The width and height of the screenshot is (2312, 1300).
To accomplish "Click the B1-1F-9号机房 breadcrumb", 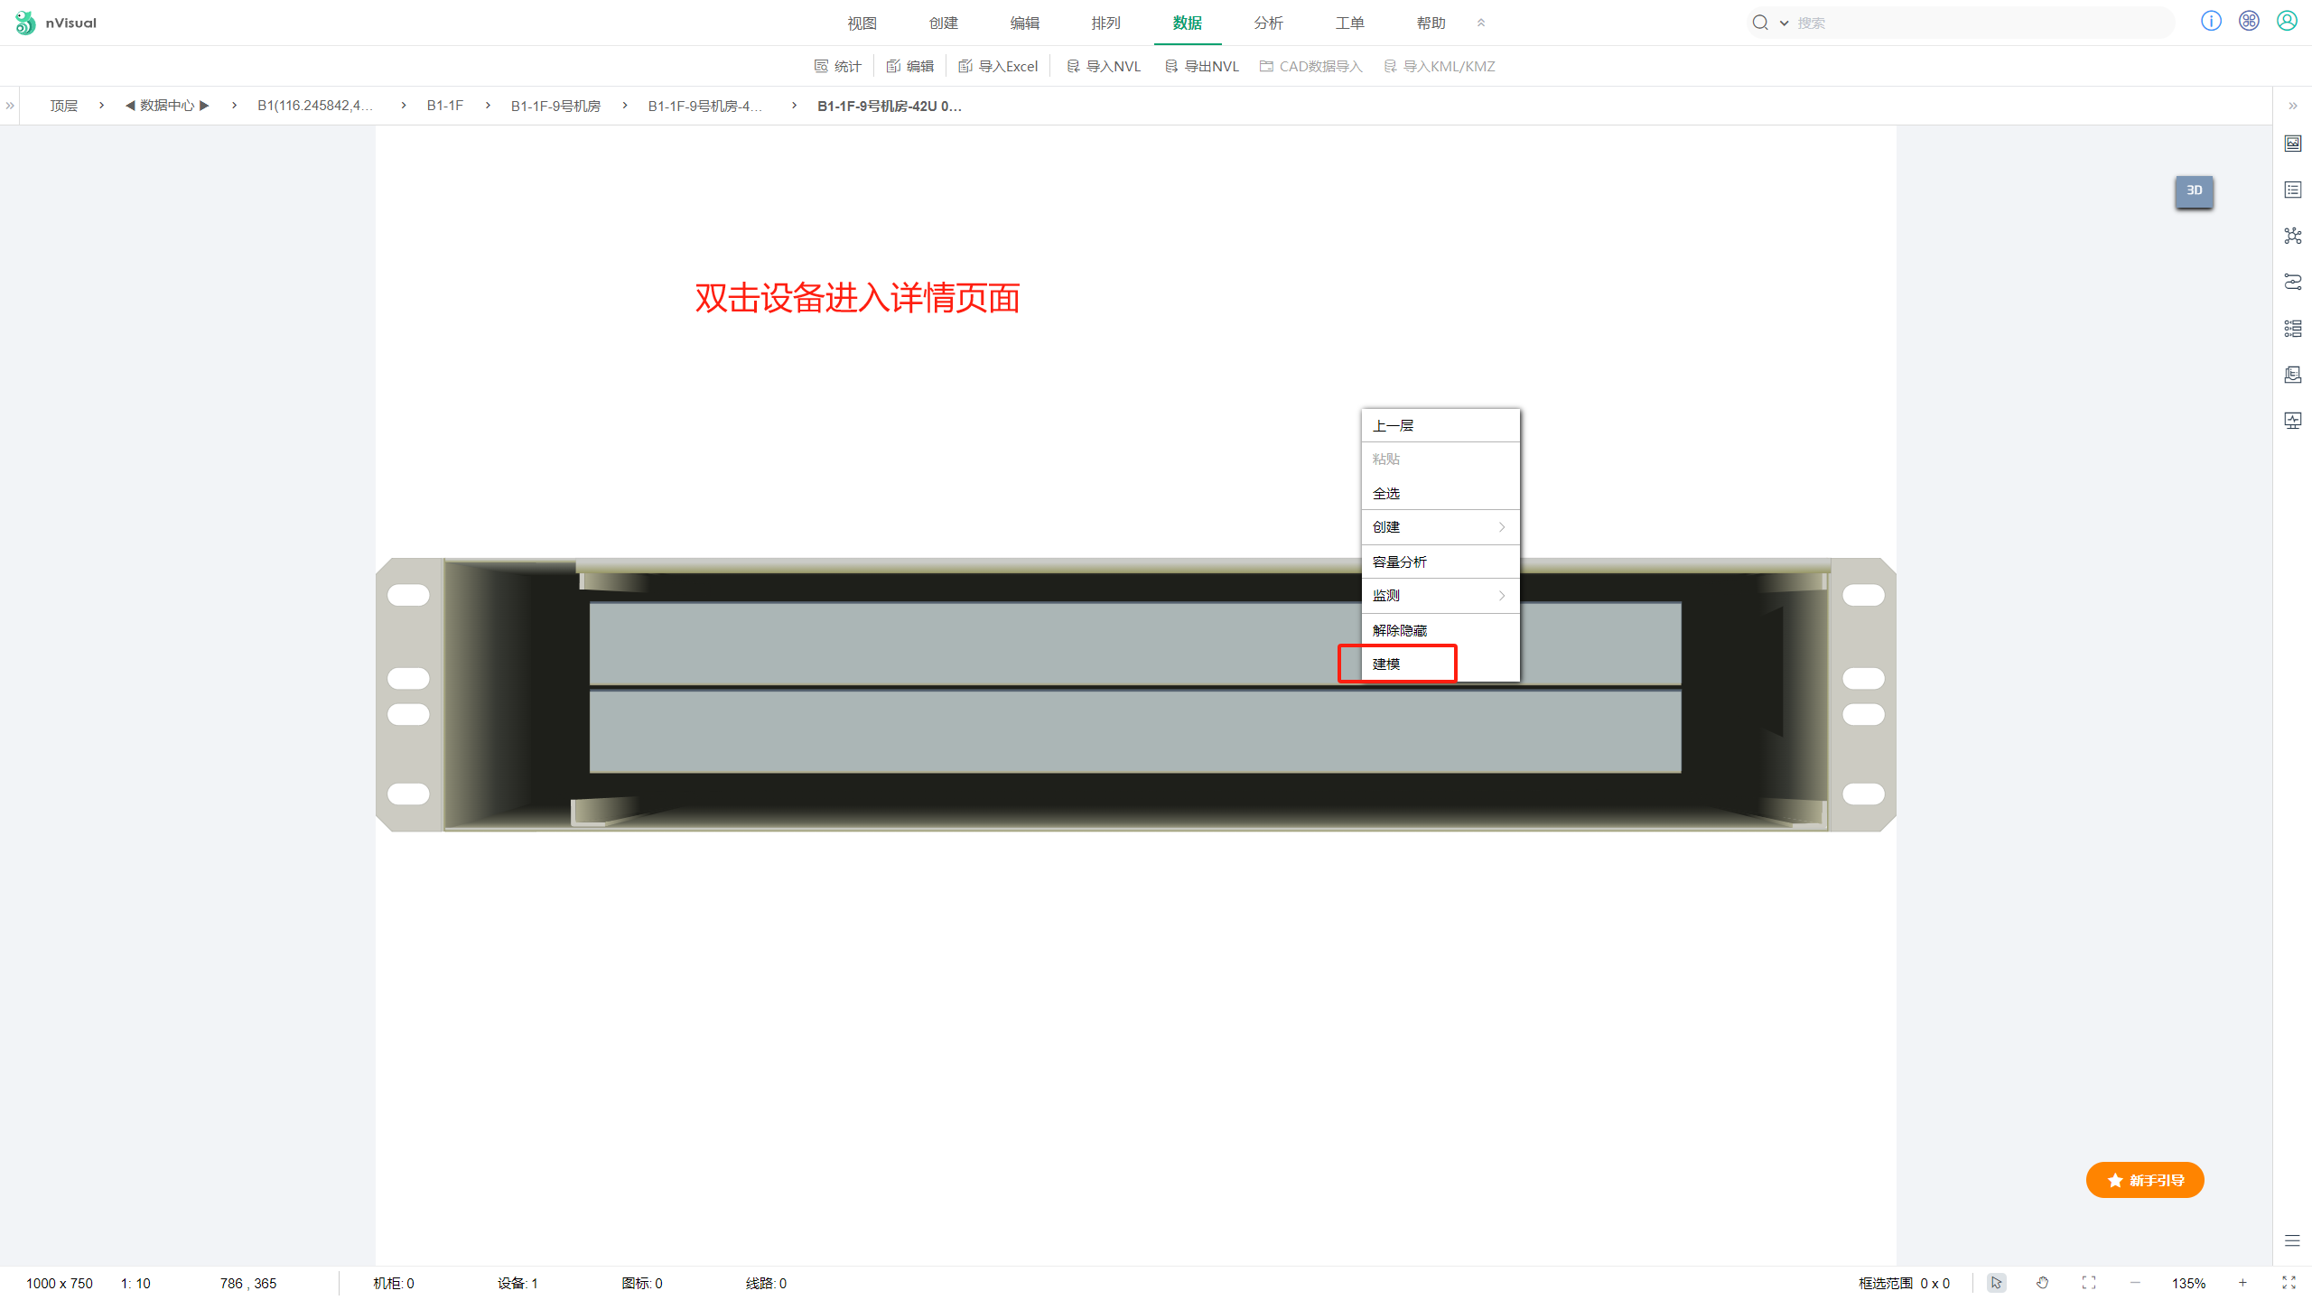I will [x=555, y=106].
